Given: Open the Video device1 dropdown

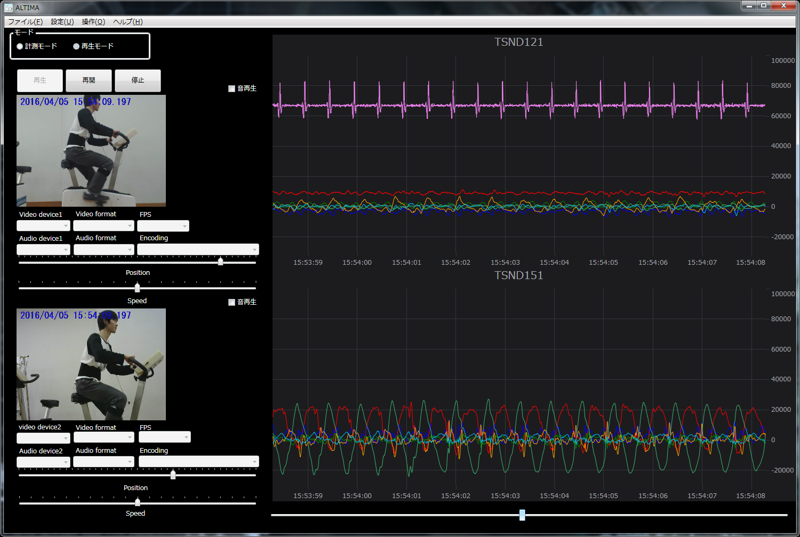Looking at the screenshot, I should click(x=43, y=226).
